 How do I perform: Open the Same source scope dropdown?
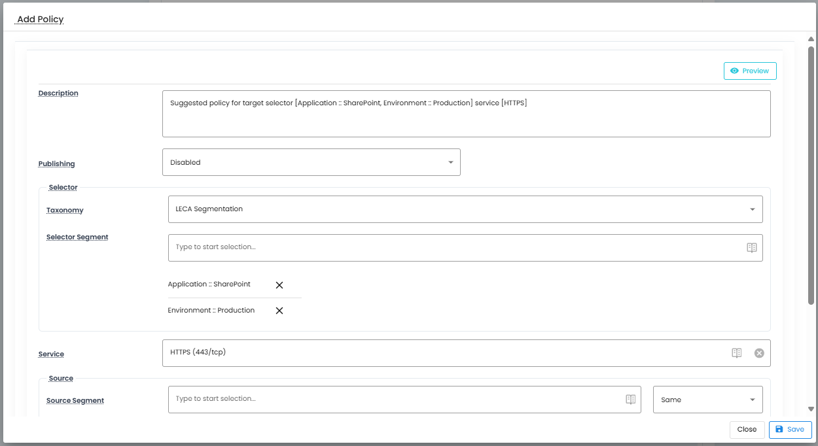707,400
